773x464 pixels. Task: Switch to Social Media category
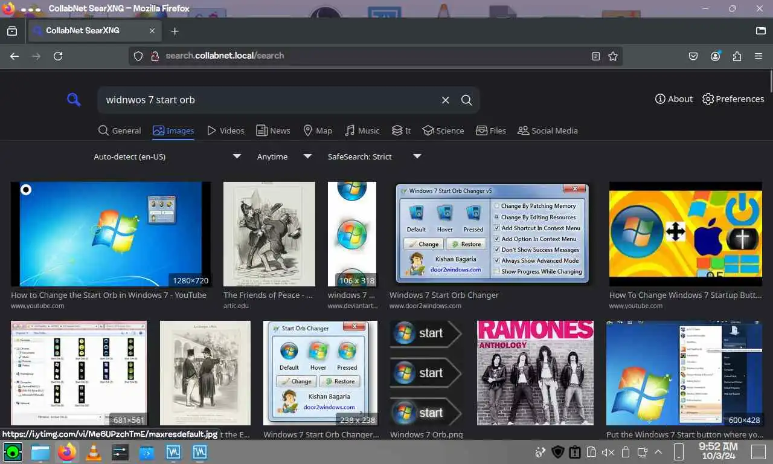[x=548, y=130]
